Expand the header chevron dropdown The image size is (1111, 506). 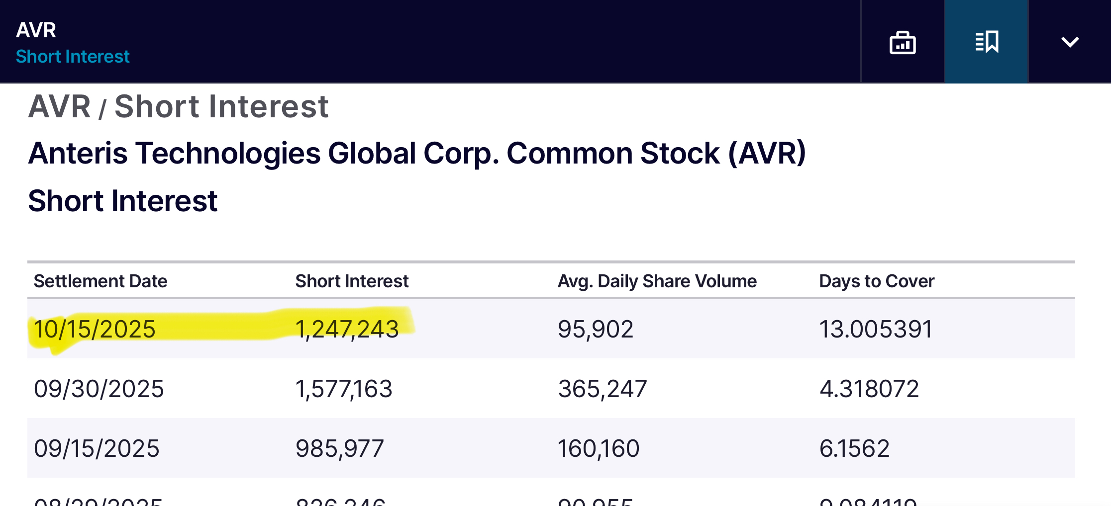(1070, 42)
